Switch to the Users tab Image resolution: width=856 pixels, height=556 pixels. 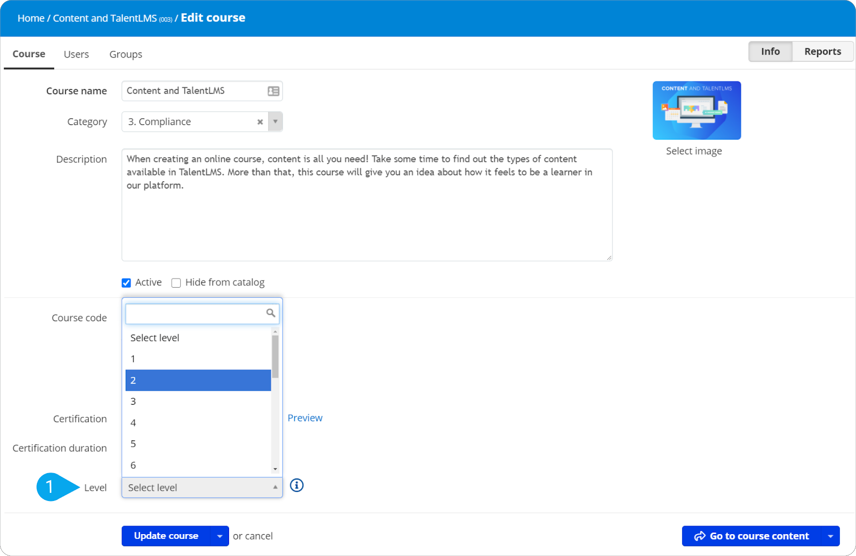click(77, 55)
